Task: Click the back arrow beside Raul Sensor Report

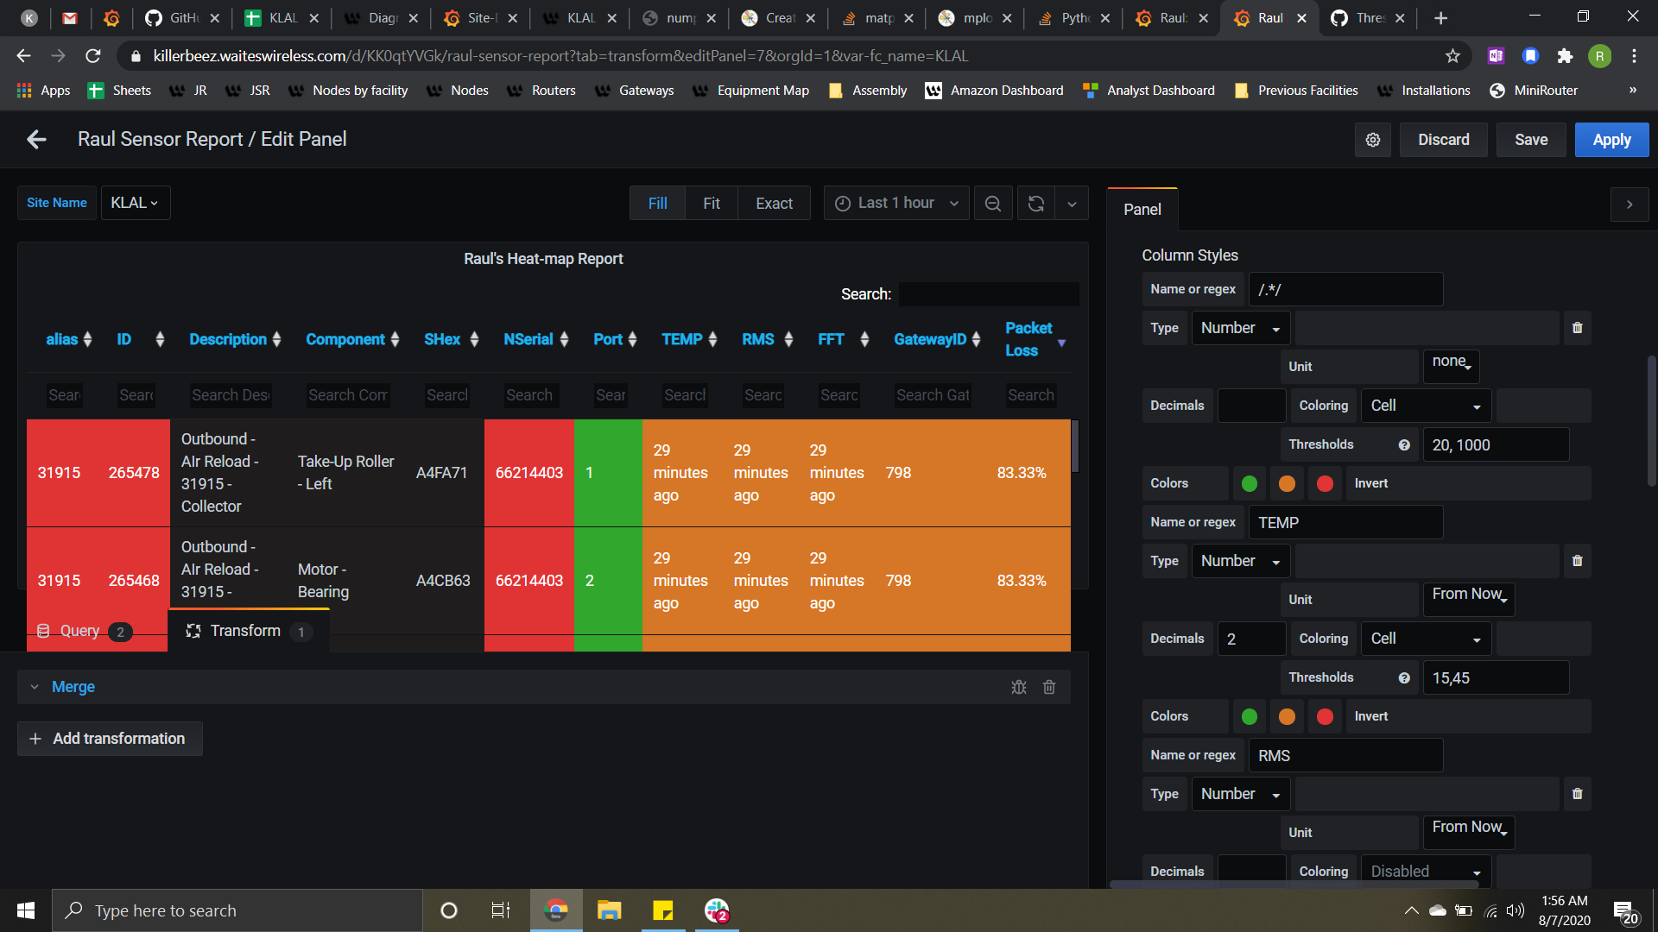Action: click(35, 139)
